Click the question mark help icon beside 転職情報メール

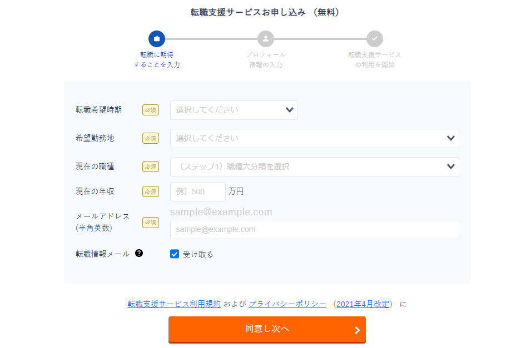point(138,253)
